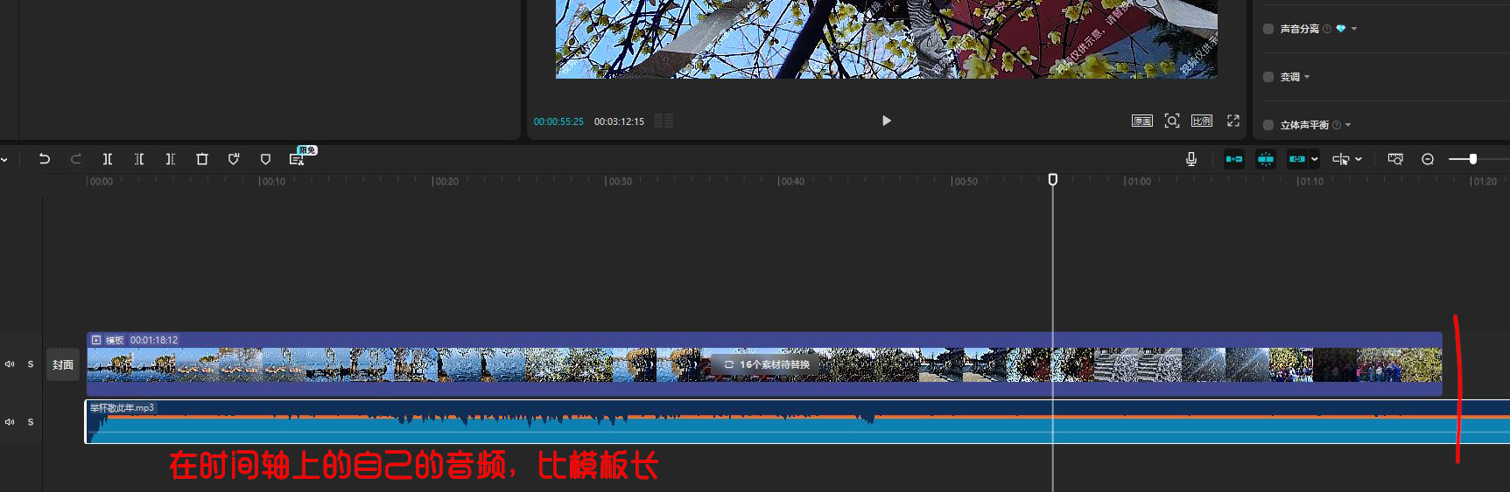Mute the audio track 举杯敬此年.mp3

coord(10,422)
